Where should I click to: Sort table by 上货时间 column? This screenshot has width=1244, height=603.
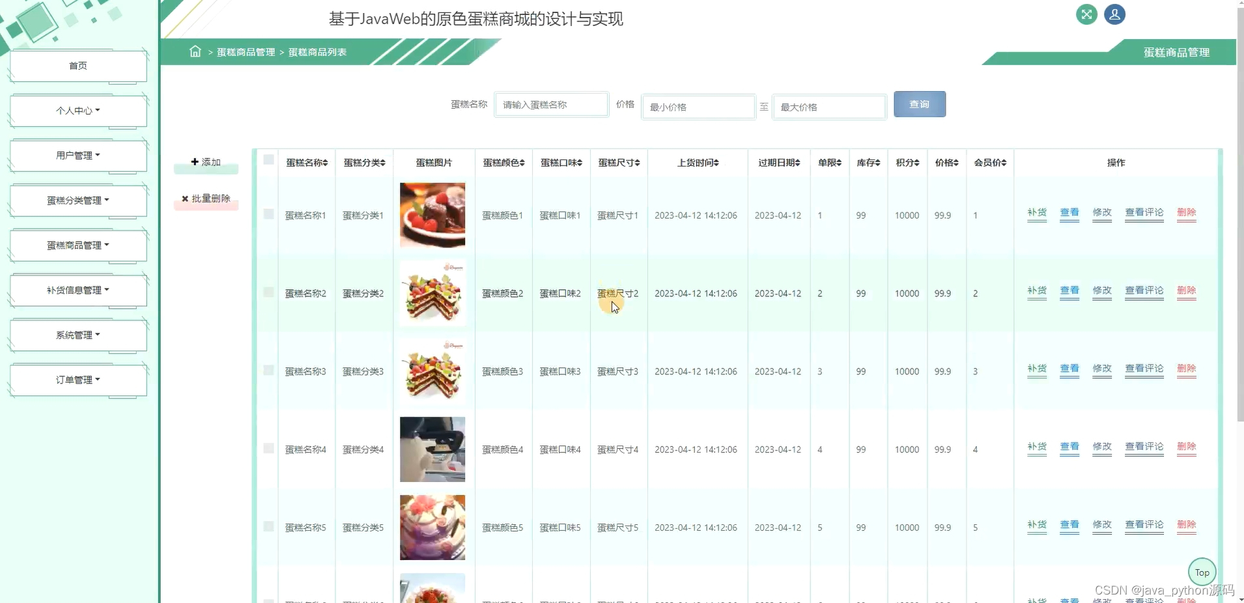pyautogui.click(x=698, y=163)
